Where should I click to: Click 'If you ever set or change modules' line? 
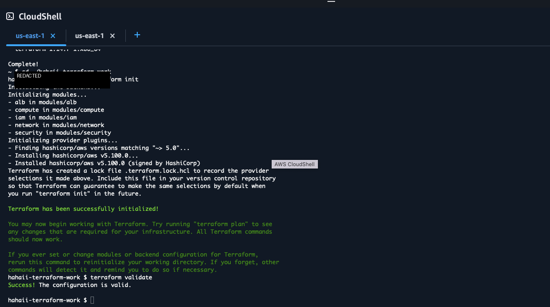coord(133,255)
